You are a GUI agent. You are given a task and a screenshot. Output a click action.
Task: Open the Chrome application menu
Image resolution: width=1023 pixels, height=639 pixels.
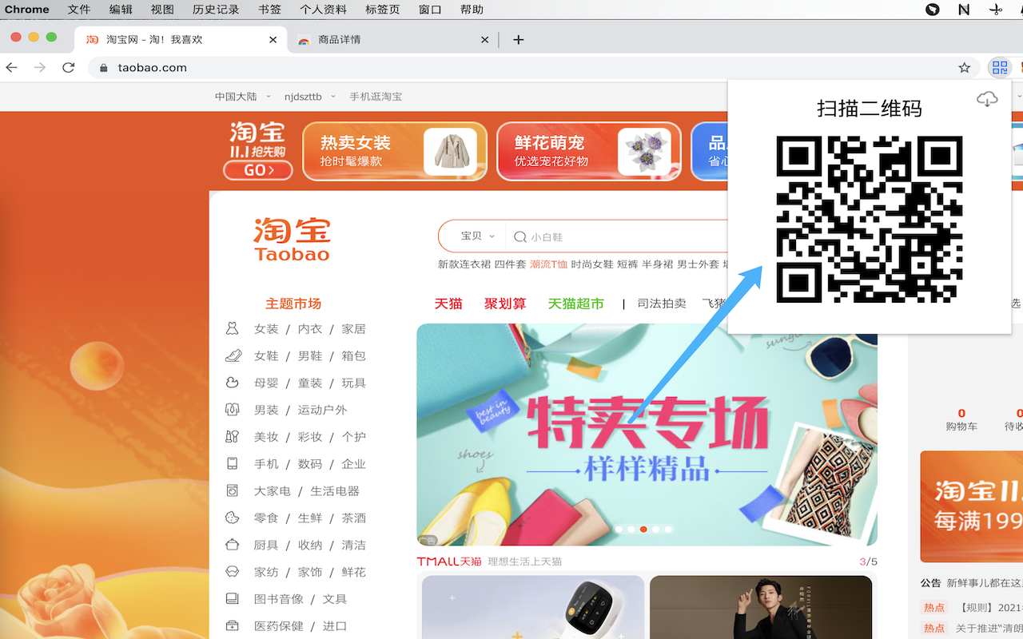pyautogui.click(x=27, y=10)
